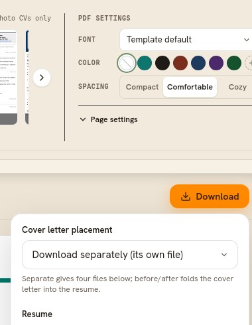Set spacing to Comfortable
Viewport: 252px width, 325px height.
click(x=190, y=87)
